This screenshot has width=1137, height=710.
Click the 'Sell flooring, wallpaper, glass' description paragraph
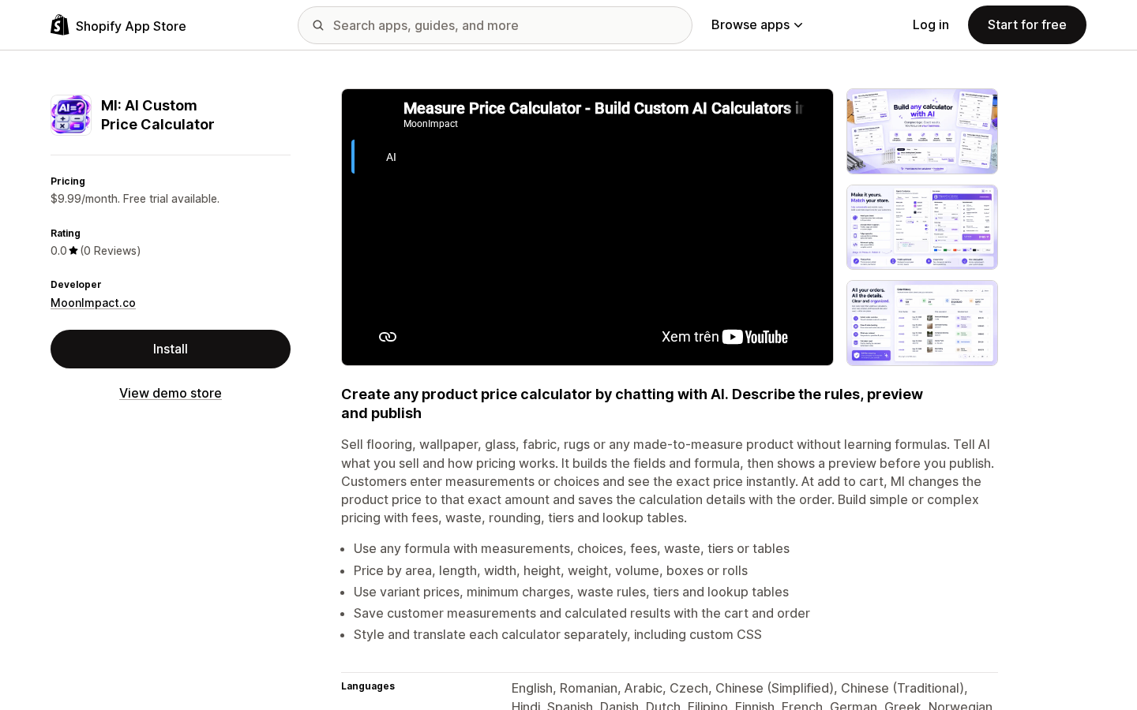tap(668, 481)
